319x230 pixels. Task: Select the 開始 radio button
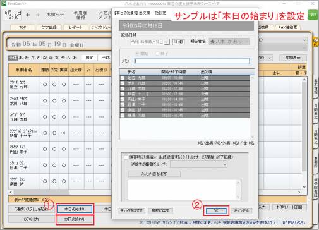pyautogui.click(x=137, y=54)
